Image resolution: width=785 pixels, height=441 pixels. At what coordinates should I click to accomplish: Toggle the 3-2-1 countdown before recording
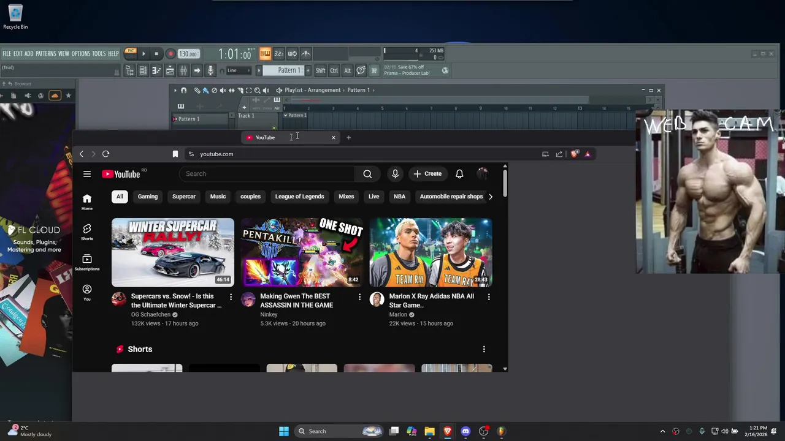[278, 53]
